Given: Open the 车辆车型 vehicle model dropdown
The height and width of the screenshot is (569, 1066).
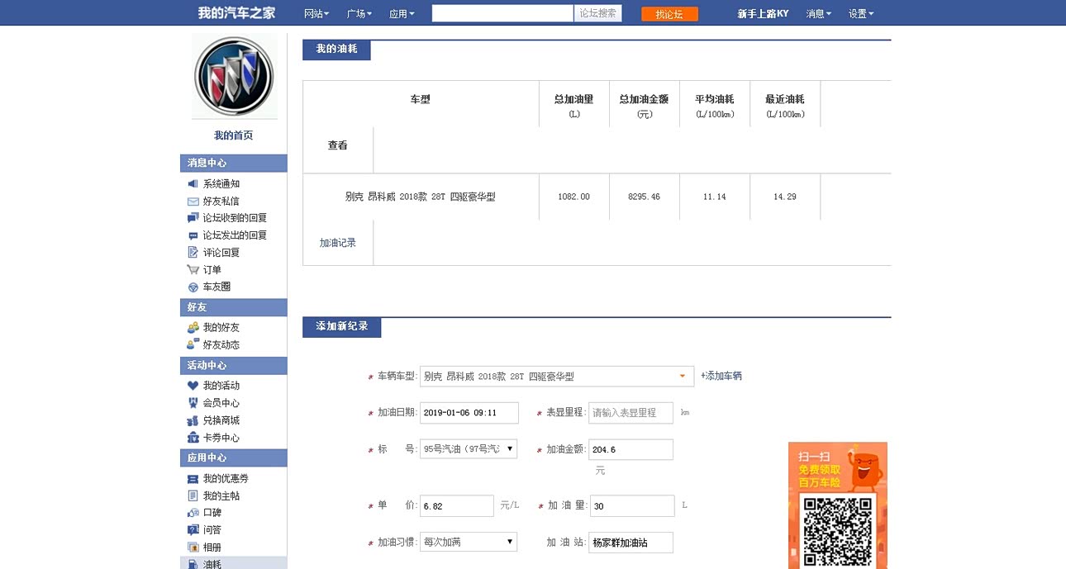Looking at the screenshot, I should (556, 377).
